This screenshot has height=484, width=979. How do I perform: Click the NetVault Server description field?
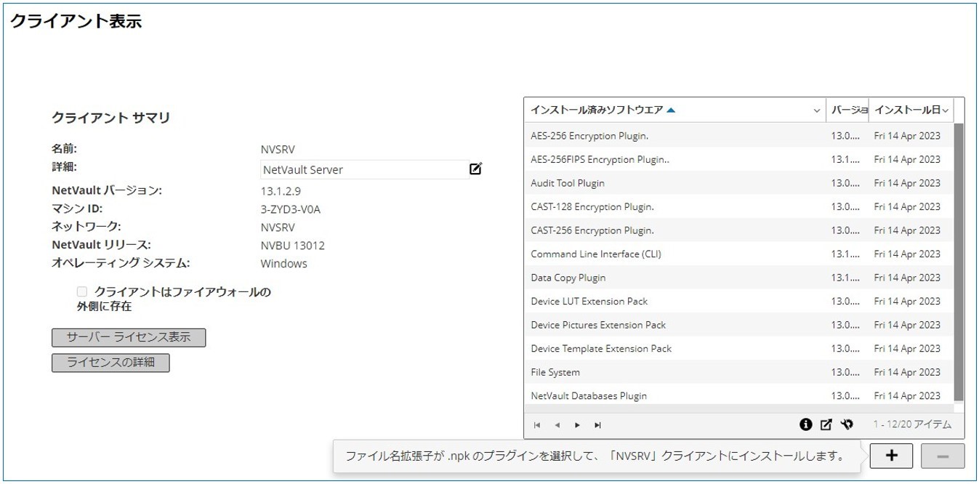[x=363, y=169]
